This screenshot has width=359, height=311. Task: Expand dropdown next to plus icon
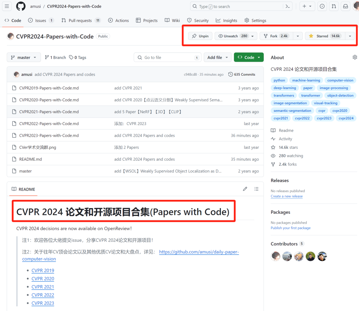310,6
